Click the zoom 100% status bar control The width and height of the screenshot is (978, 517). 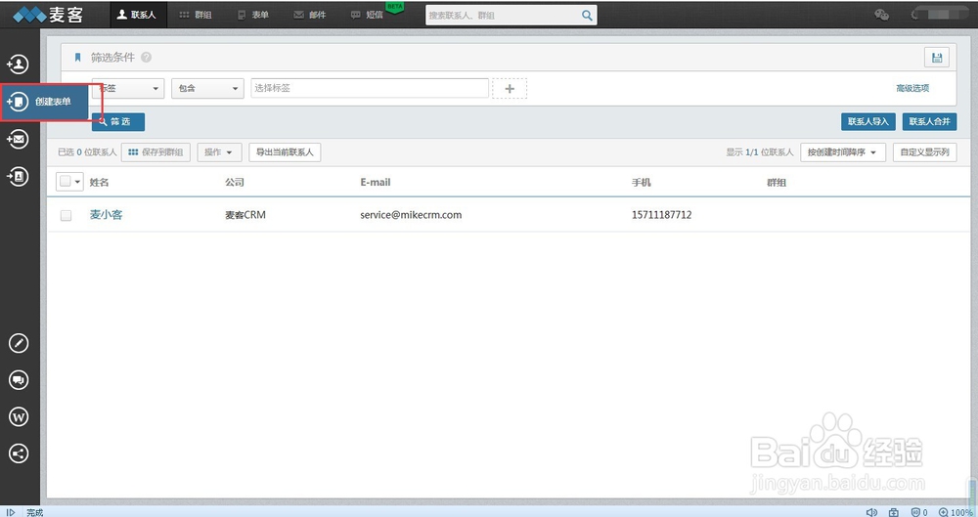tap(956, 512)
